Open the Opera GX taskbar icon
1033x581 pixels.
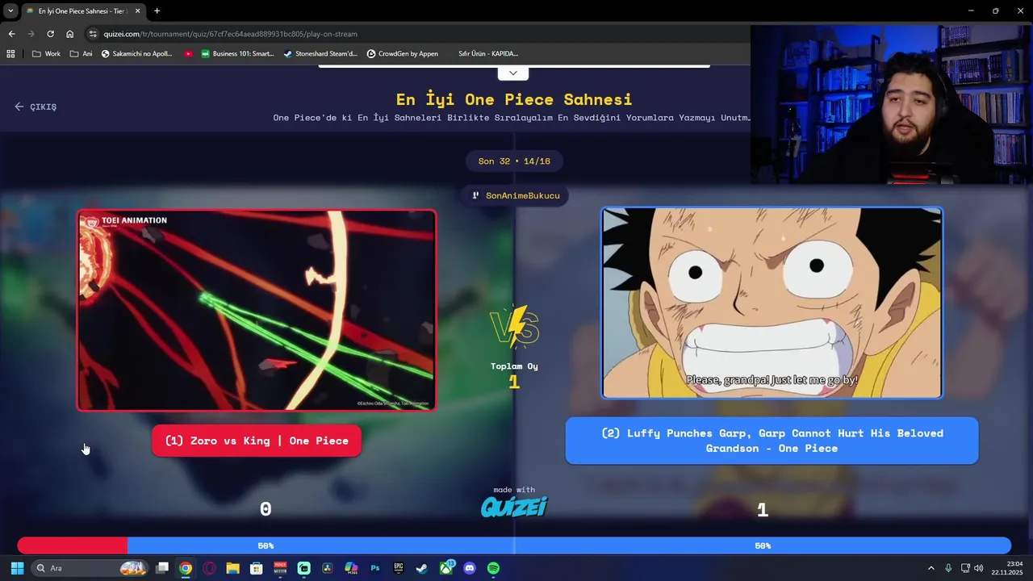[x=210, y=568]
